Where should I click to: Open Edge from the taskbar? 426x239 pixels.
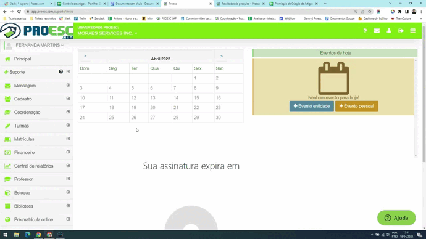click(27, 235)
